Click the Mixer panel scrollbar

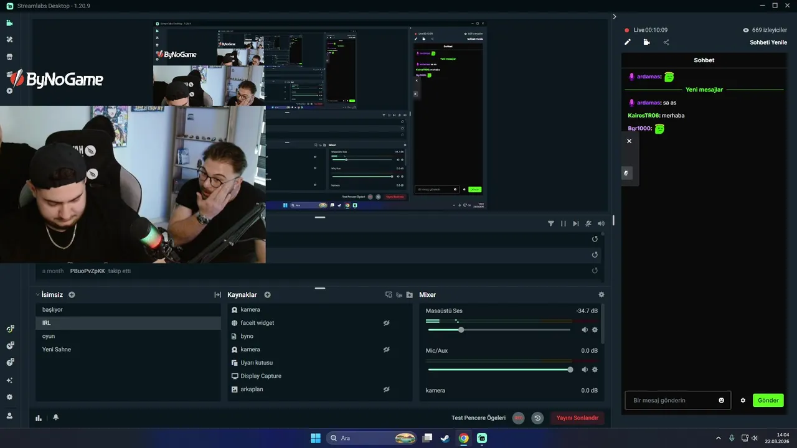pos(603,324)
